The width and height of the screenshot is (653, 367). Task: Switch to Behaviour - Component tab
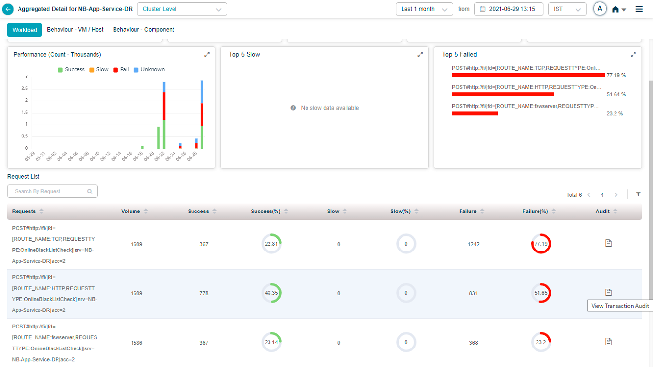tap(143, 30)
